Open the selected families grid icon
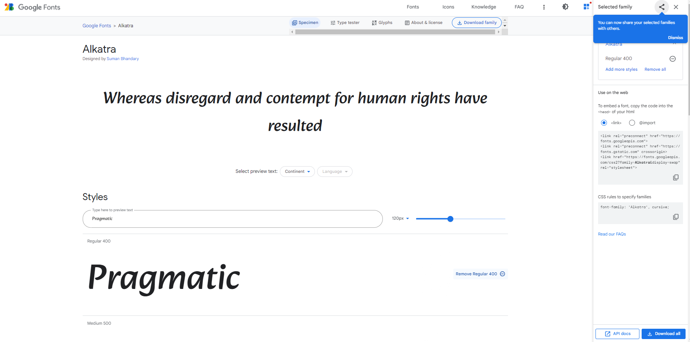 586,7
